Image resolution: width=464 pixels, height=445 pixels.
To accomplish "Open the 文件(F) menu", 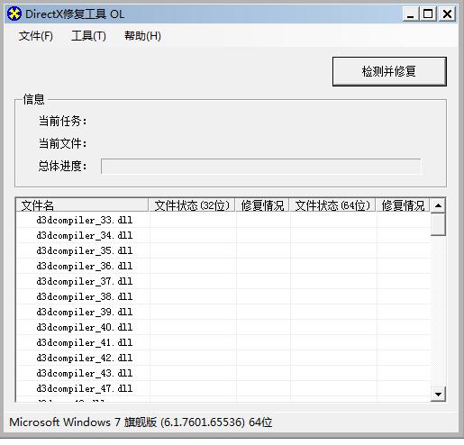I will 36,36.
